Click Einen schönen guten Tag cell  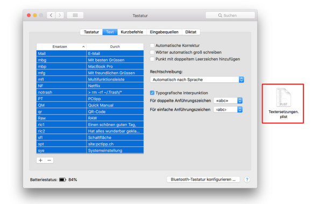[x=115, y=124]
